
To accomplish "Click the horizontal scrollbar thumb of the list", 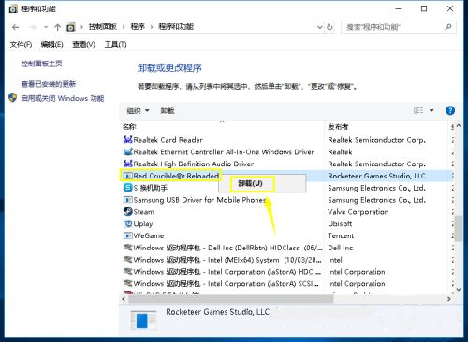I will tap(231, 299).
